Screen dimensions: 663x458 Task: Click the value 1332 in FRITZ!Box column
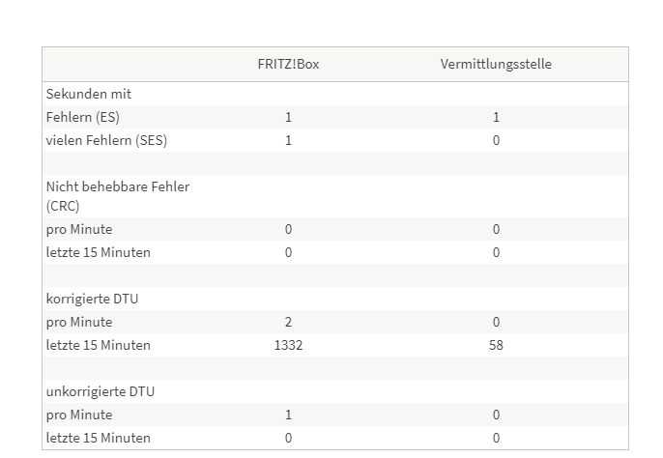pyautogui.click(x=288, y=345)
